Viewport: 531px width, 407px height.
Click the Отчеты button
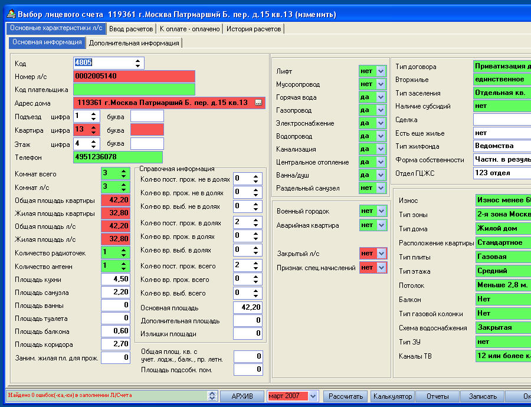point(438,396)
